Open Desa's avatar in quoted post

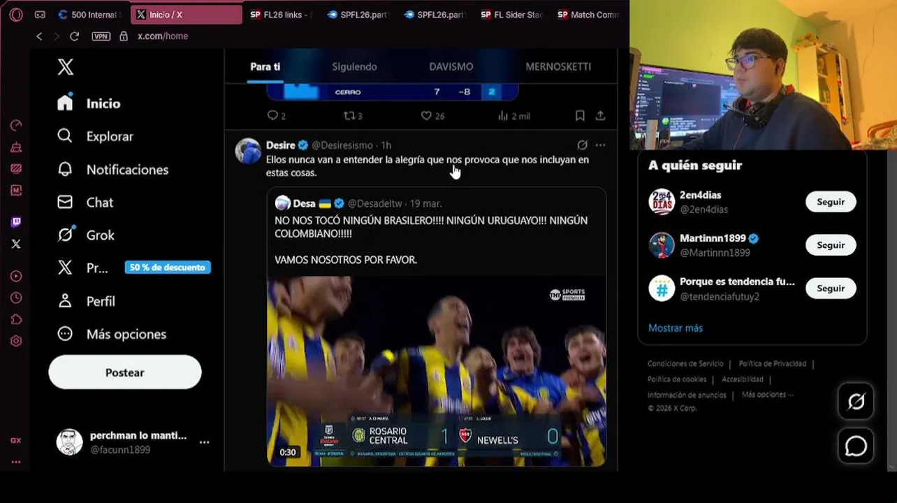pyautogui.click(x=283, y=203)
